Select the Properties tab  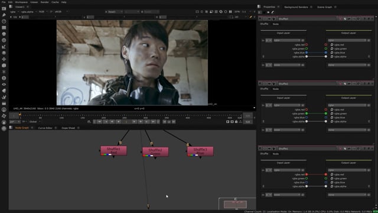click(269, 7)
